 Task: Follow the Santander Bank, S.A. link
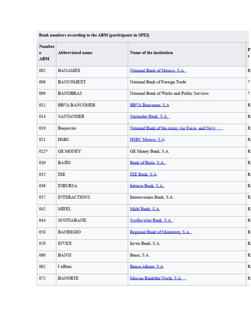[150, 117]
